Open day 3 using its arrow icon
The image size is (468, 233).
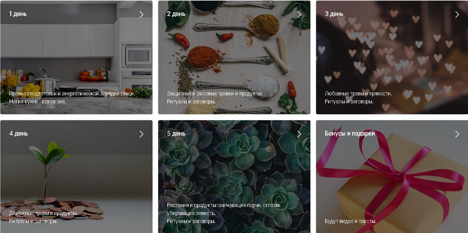(x=457, y=15)
